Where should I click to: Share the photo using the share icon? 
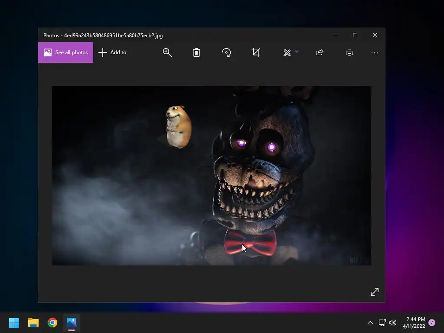tap(320, 52)
